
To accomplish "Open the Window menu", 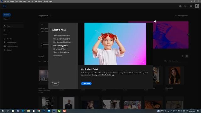I will click(46, 1).
